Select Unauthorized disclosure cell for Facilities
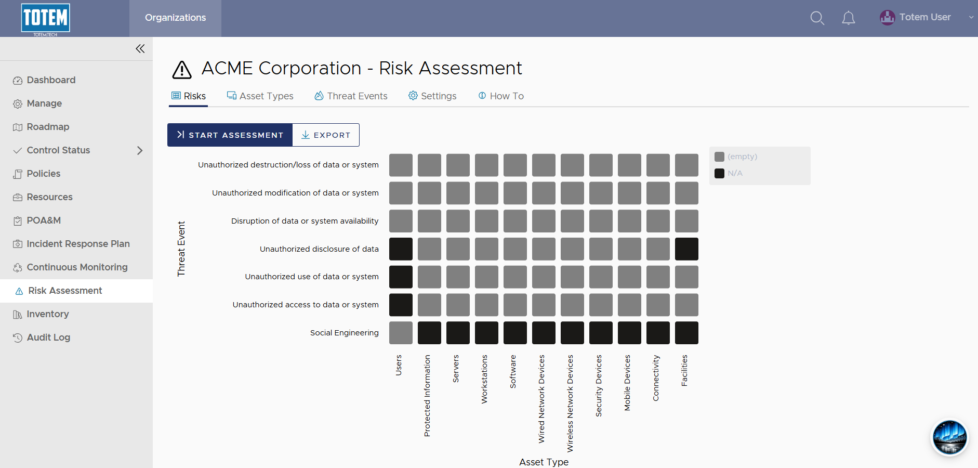978x468 pixels. click(686, 249)
